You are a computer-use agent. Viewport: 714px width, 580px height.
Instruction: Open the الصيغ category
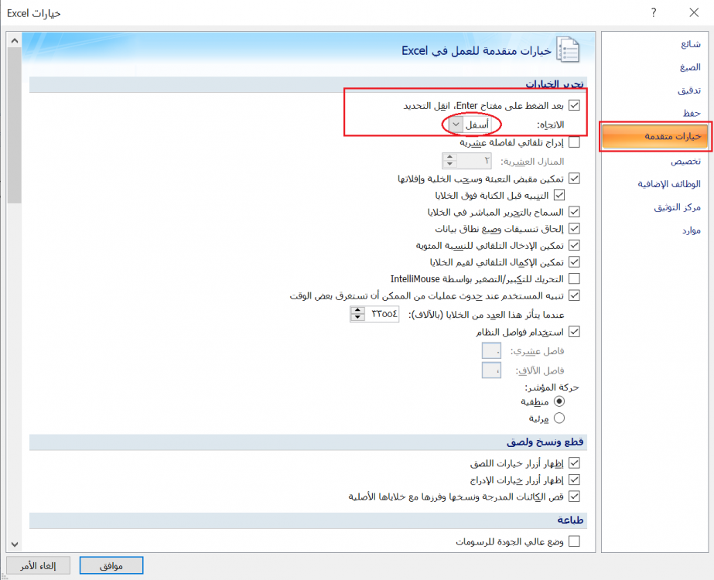[690, 67]
